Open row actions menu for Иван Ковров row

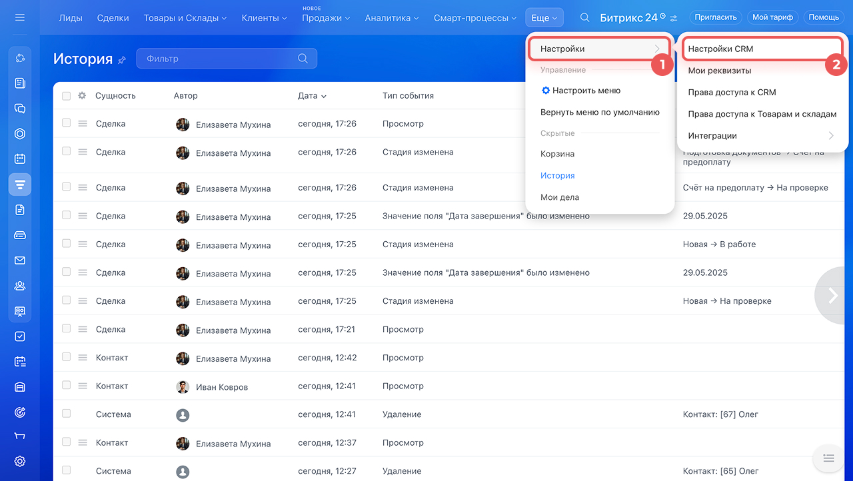pos(83,386)
